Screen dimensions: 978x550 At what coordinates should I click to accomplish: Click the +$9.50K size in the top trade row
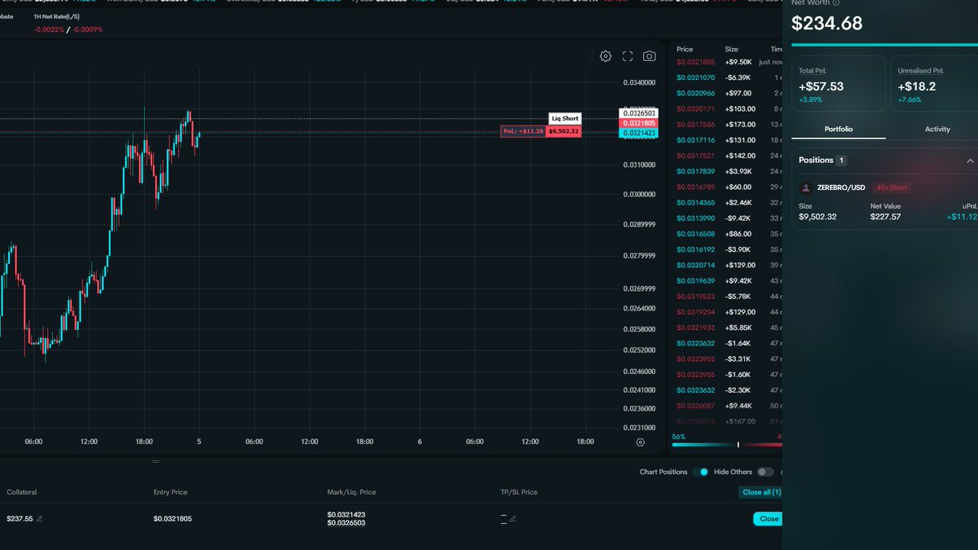738,62
